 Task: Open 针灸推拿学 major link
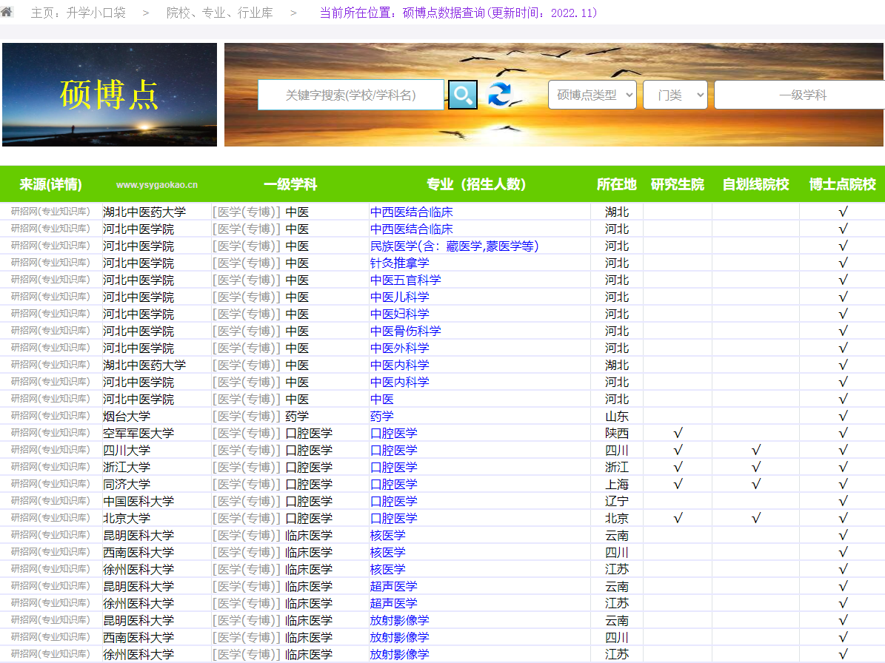coord(399,263)
